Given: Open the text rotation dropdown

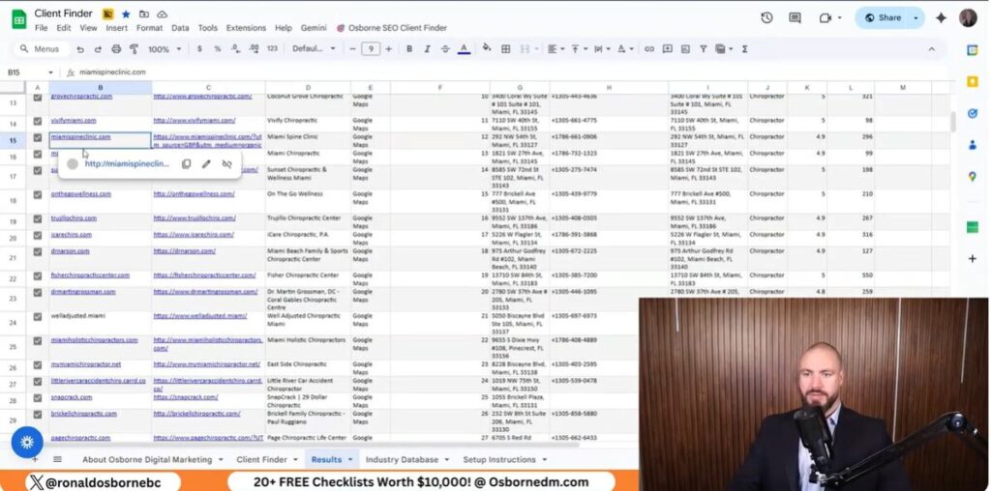Looking at the screenshot, I should click(x=624, y=48).
